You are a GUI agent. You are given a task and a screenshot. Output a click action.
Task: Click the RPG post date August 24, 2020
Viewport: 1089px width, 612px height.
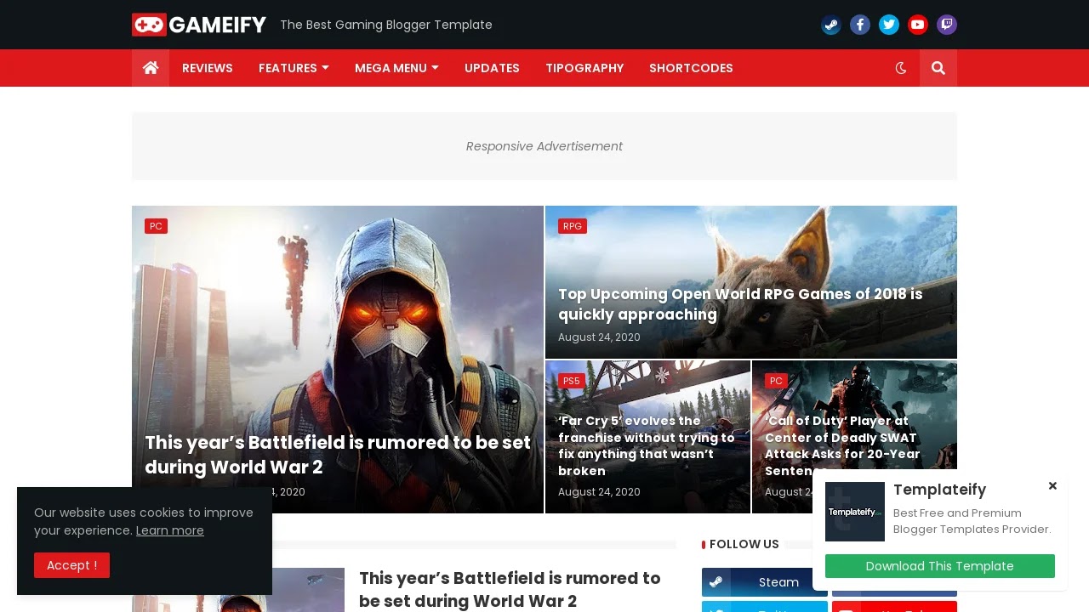click(x=599, y=337)
